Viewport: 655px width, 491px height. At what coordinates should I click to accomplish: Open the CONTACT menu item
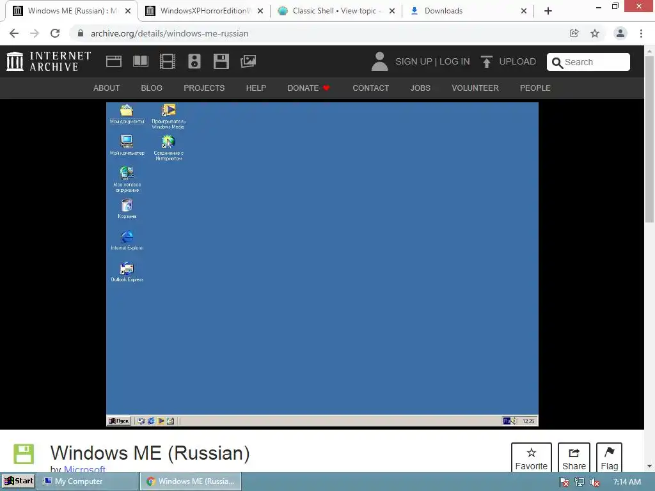pyautogui.click(x=370, y=88)
